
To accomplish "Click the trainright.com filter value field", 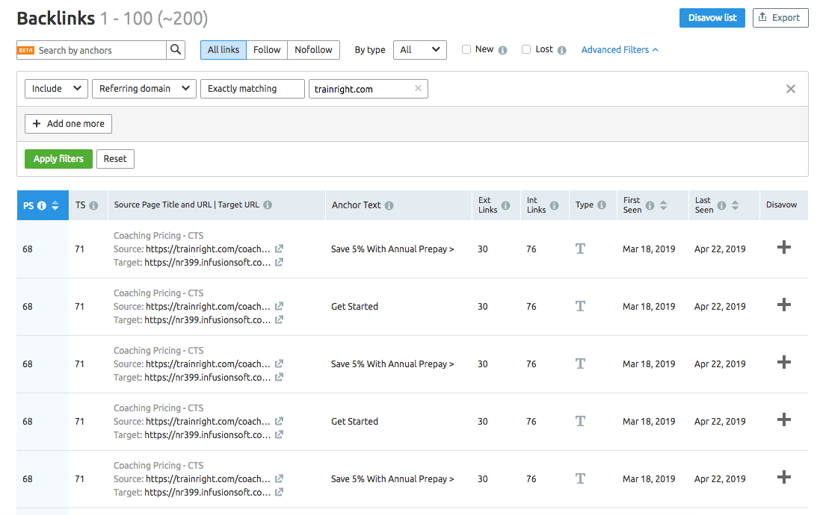I will pos(369,89).
